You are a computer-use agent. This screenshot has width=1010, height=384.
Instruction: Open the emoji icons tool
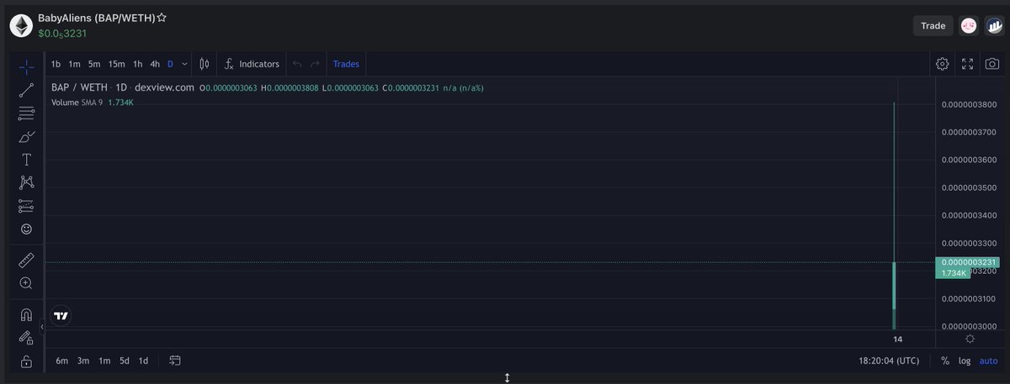[x=26, y=229]
